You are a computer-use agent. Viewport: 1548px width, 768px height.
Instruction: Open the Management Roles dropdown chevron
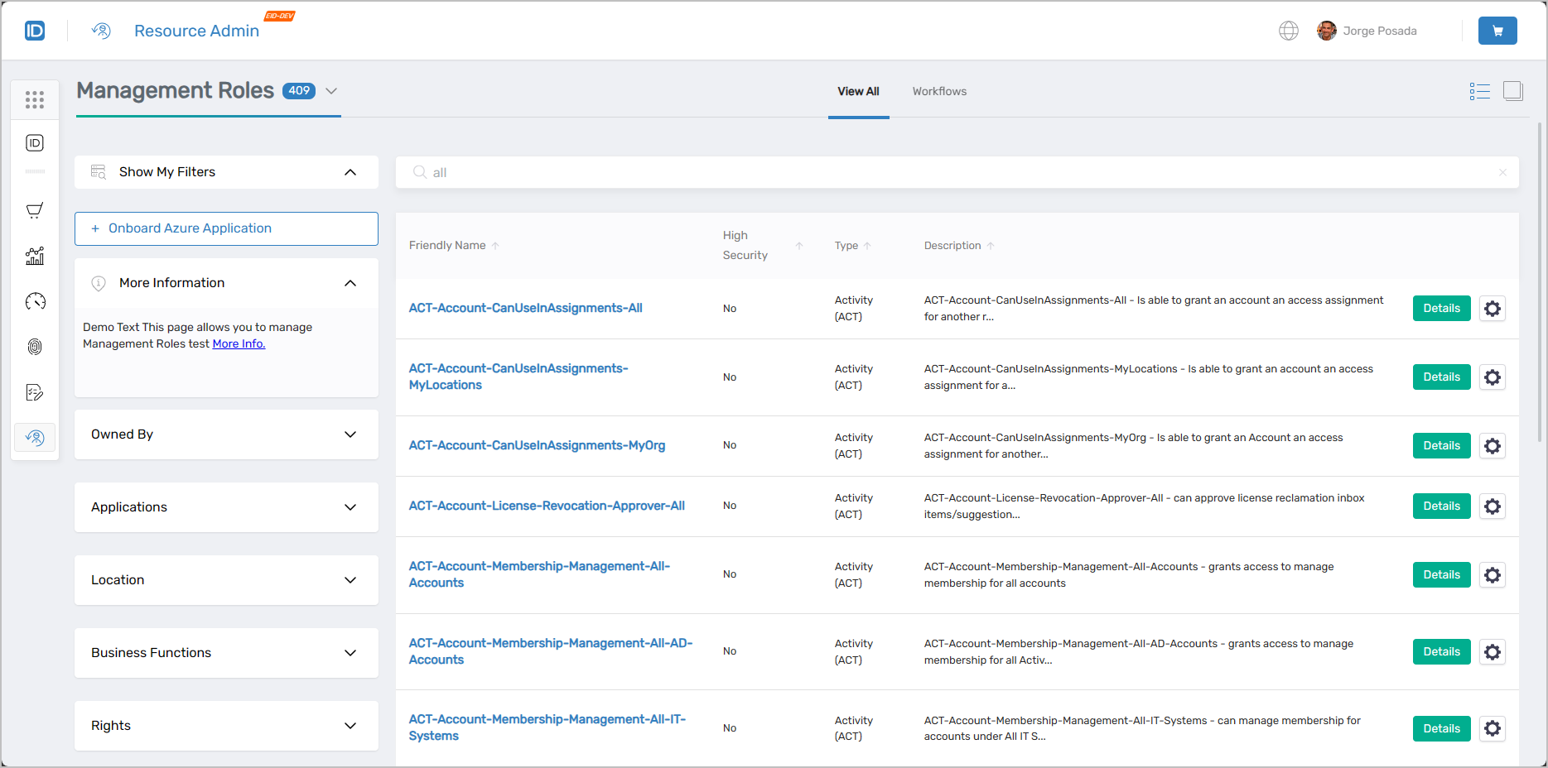[x=331, y=91]
